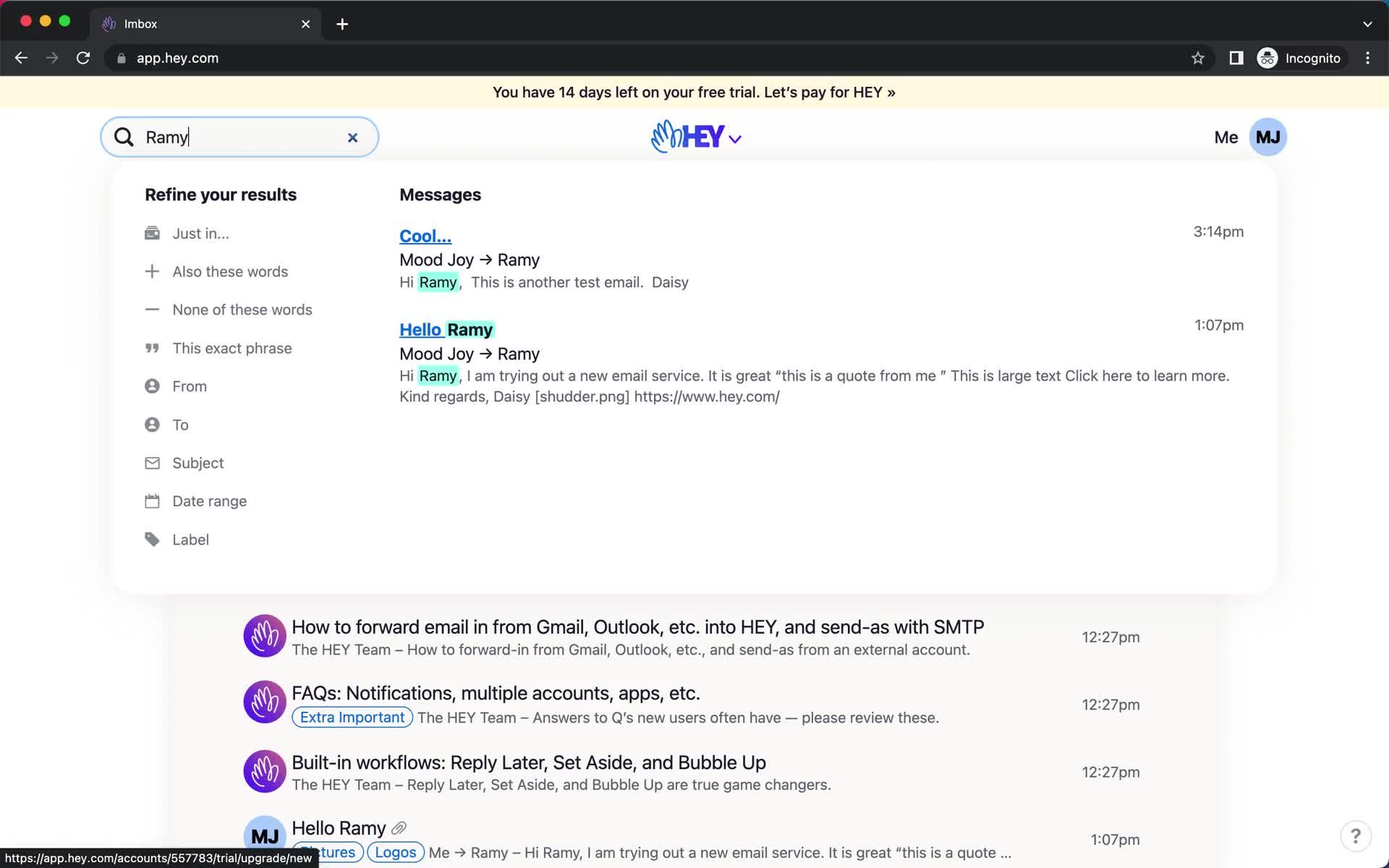The image size is (1389, 868).
Task: Toggle the browser side panel
Action: (x=1236, y=58)
